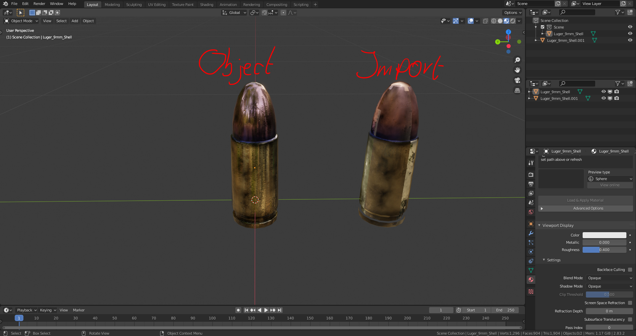Open the Render menu
The width and height of the screenshot is (636, 336).
coord(39,4)
